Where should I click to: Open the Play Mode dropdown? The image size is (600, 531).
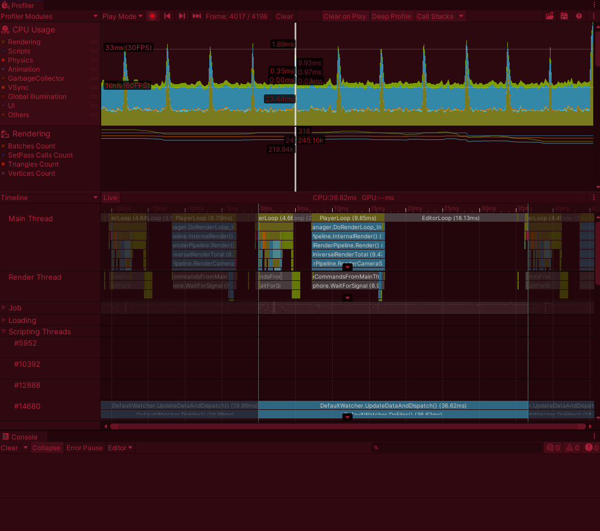[122, 16]
